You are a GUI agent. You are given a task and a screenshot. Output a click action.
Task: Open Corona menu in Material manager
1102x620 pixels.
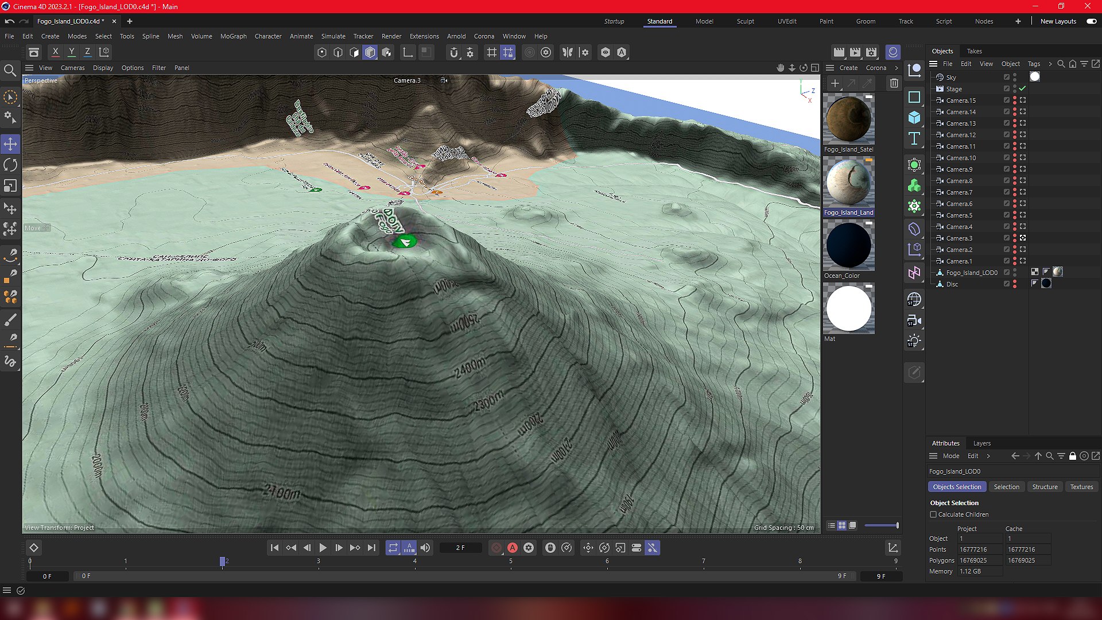[876, 68]
